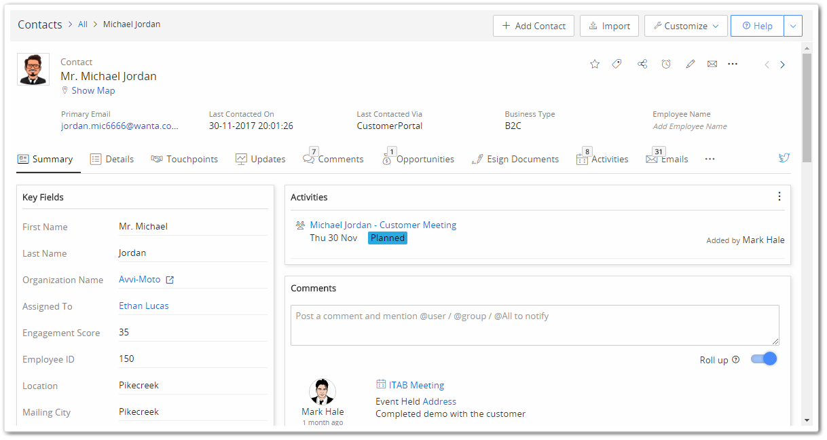Expand the Help dropdown arrow
The height and width of the screenshot is (440, 827).
point(793,26)
